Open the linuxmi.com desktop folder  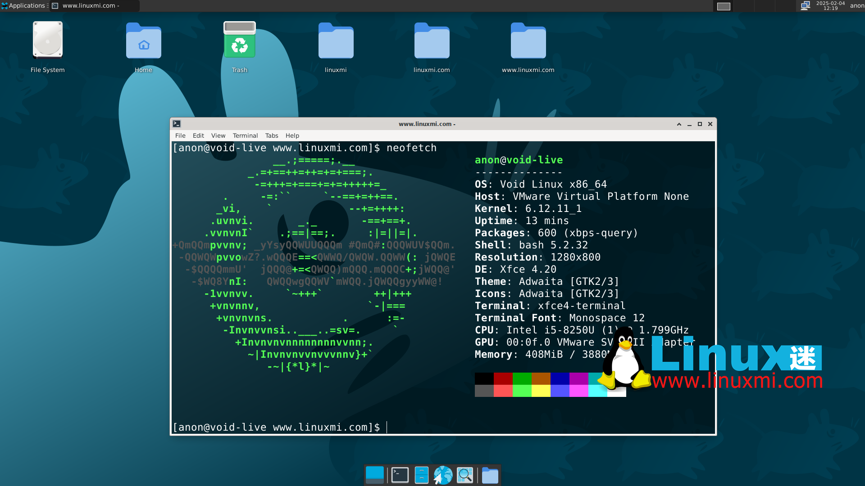coord(432,41)
